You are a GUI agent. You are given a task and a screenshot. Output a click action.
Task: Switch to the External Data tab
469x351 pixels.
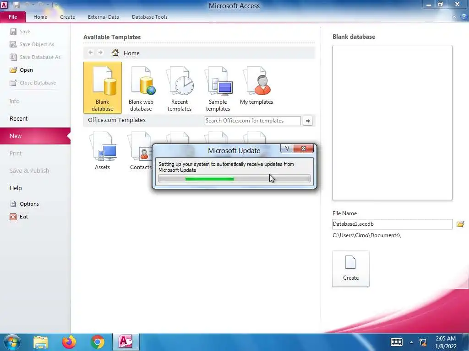coord(103,17)
